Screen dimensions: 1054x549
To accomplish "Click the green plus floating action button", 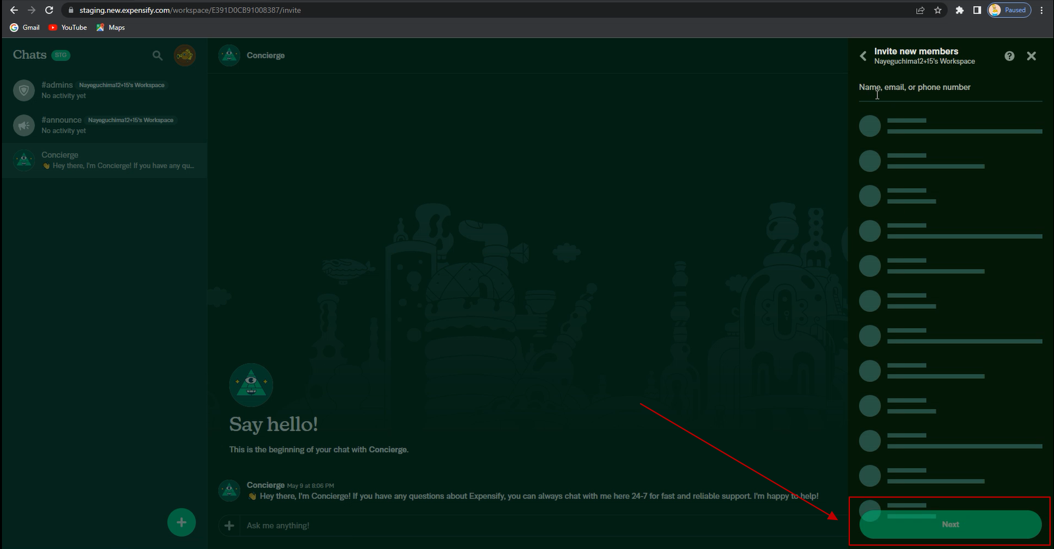I will coord(182,523).
